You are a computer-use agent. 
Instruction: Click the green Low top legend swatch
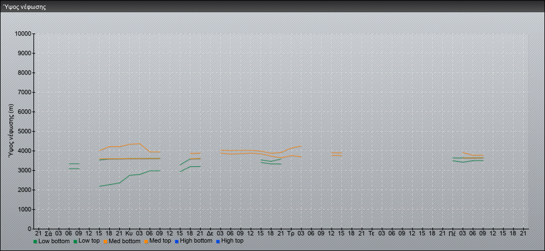pyautogui.click(x=76, y=241)
